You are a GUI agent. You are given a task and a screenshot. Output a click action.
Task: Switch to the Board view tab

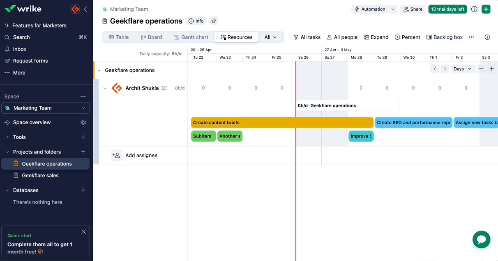151,37
